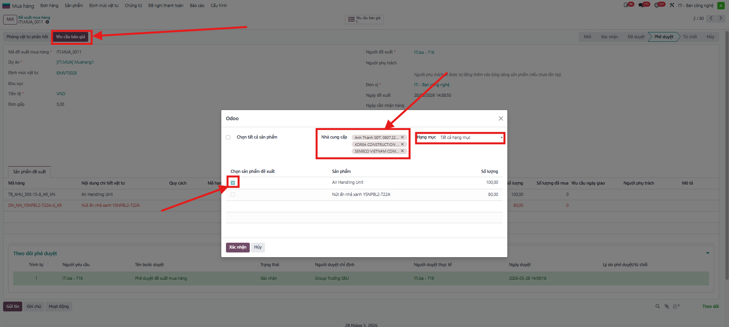Open the Ghi chú chatter tab
Screen dimensions: 729x327
click(34, 306)
